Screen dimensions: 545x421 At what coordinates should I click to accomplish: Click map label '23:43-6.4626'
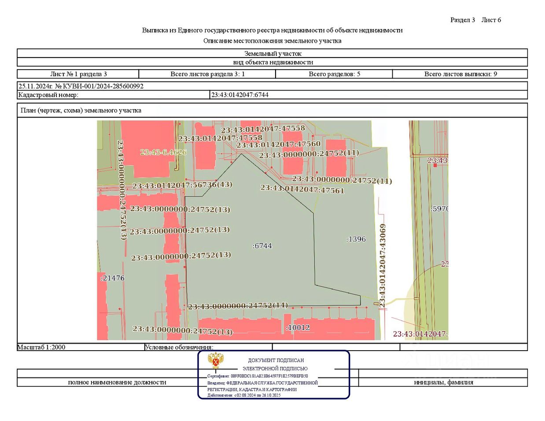[163, 152]
